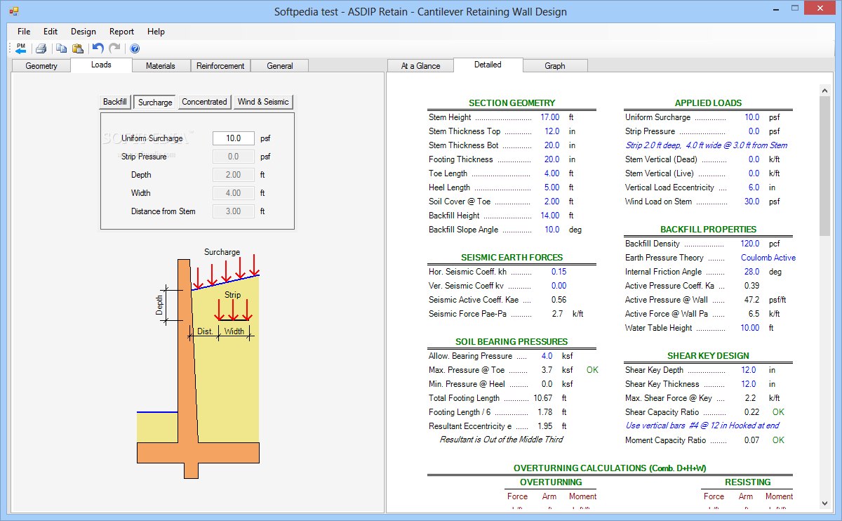Click the Internal Friction Angle value 28.0
This screenshot has height=521, width=842.
[752, 272]
